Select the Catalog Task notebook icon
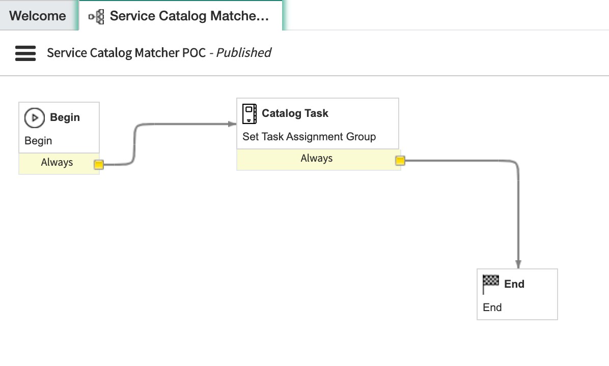The width and height of the screenshot is (609, 366). tap(249, 113)
